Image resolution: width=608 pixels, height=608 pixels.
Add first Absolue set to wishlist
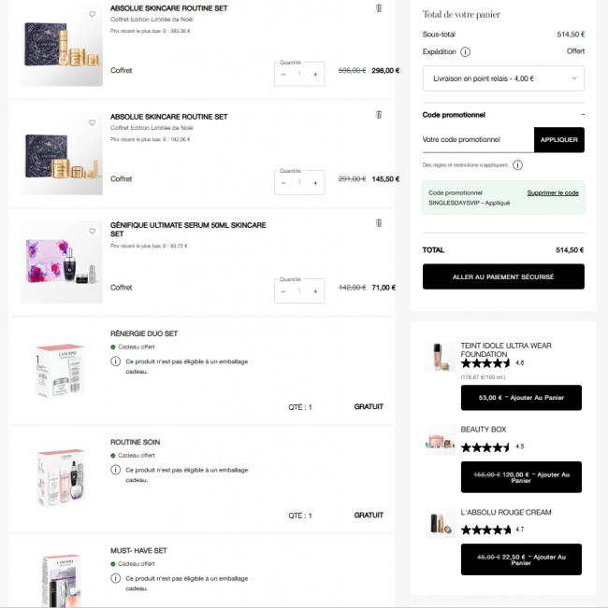pyautogui.click(x=92, y=14)
